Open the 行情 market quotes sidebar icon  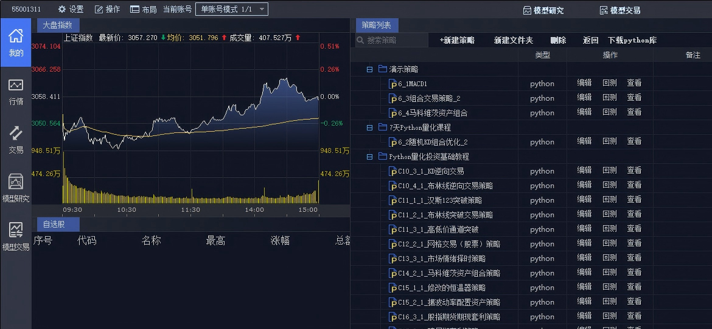coord(16,91)
